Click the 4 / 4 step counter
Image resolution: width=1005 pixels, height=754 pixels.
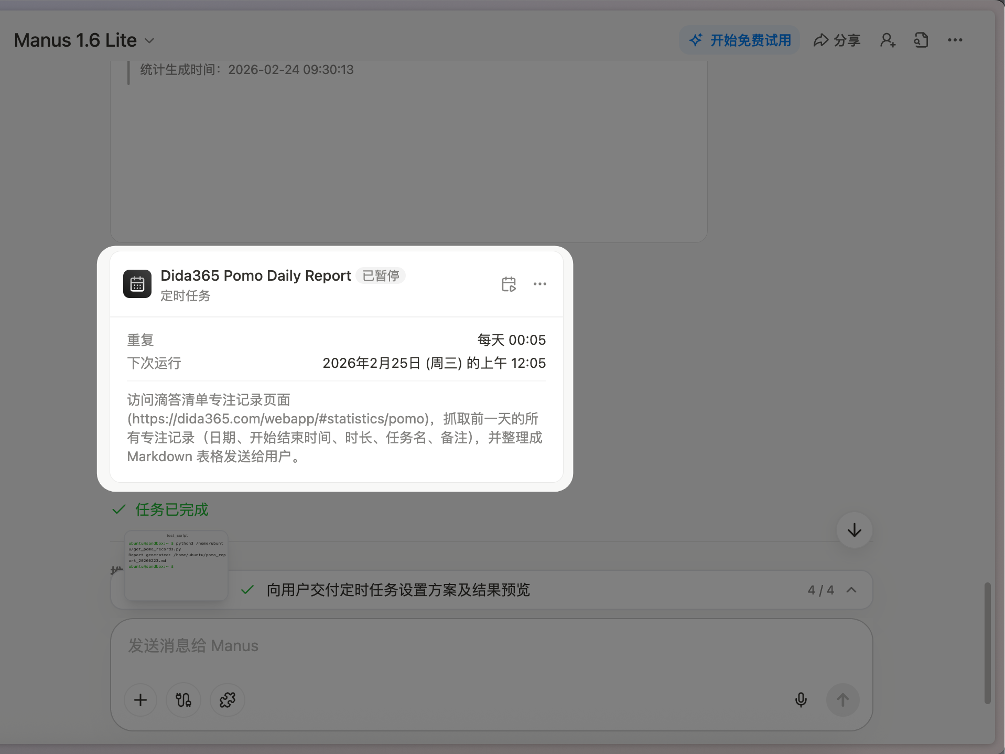pos(820,590)
